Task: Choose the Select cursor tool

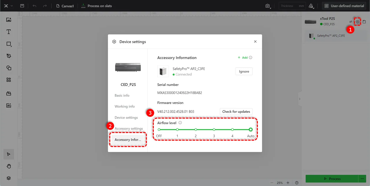Action: tap(9, 154)
